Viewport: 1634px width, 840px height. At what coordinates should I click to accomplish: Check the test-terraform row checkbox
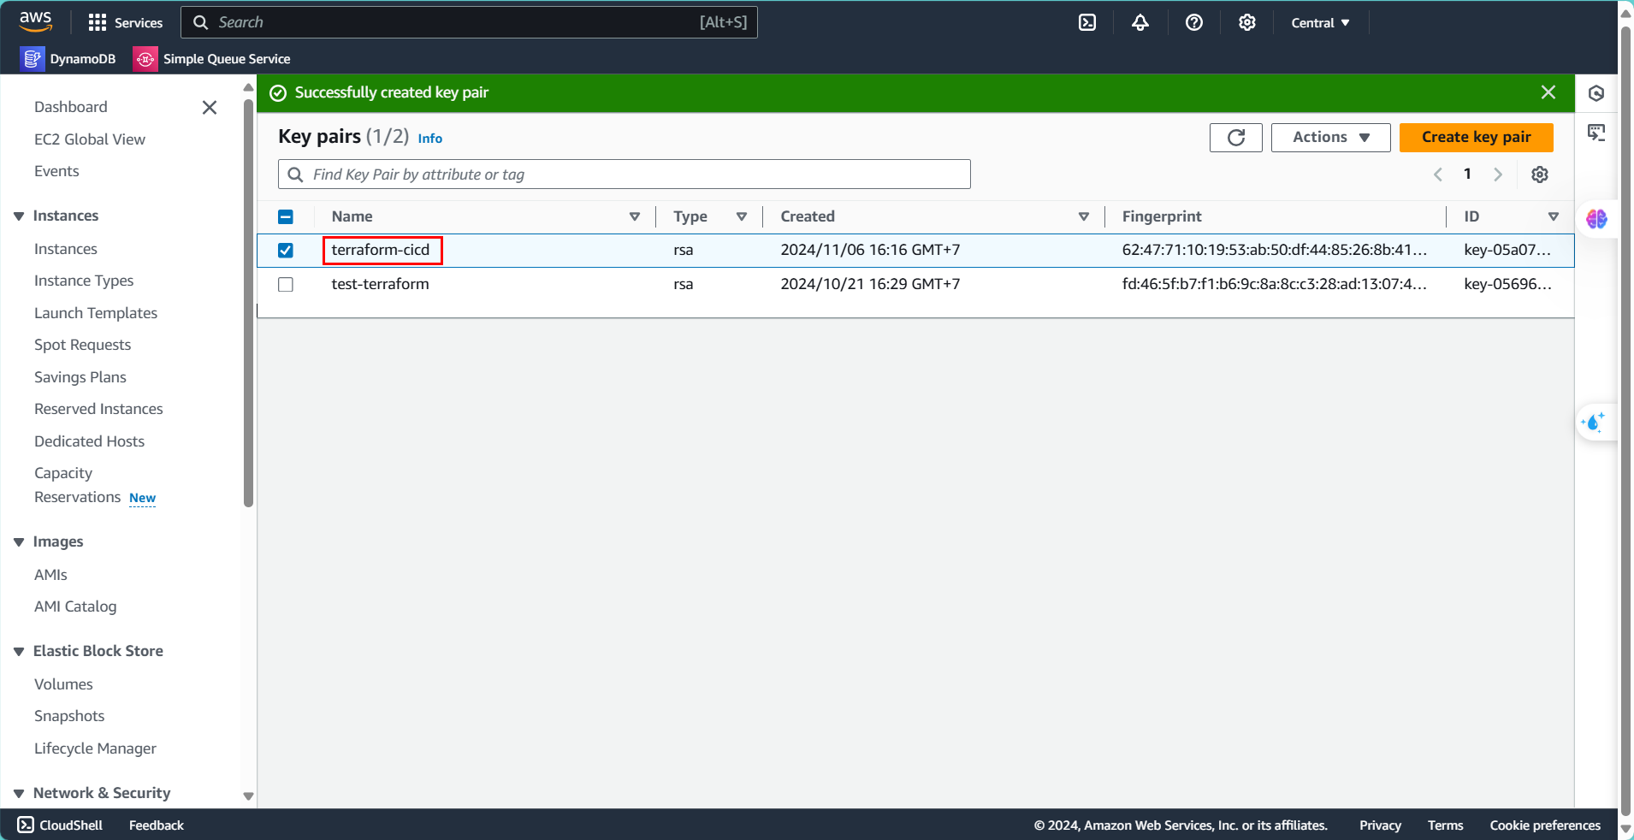tap(286, 285)
